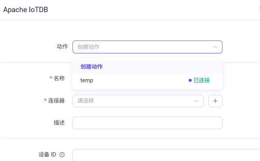Click the down chevron in 连接器 selector
Viewport: 260px width, 161px height.
pos(196,101)
